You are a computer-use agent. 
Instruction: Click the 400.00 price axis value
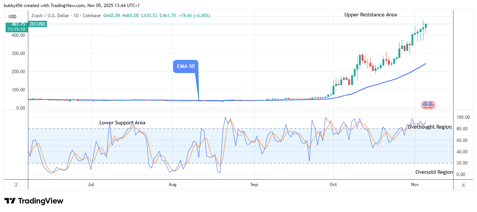coord(18,35)
